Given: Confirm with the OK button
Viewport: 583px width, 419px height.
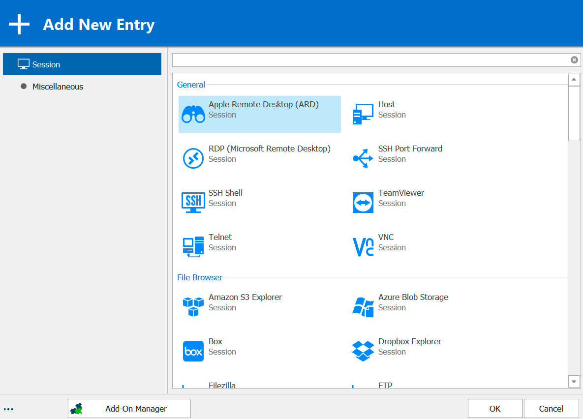Looking at the screenshot, I should (495, 409).
